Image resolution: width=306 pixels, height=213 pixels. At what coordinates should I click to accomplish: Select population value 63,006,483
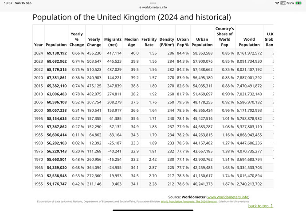coord(57,94)
